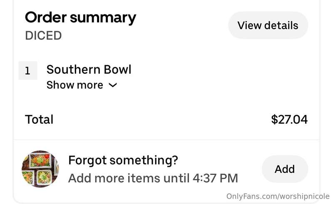Image resolution: width=333 pixels, height=204 pixels.
Task: Click the quantity 1 box
Action: [28, 71]
